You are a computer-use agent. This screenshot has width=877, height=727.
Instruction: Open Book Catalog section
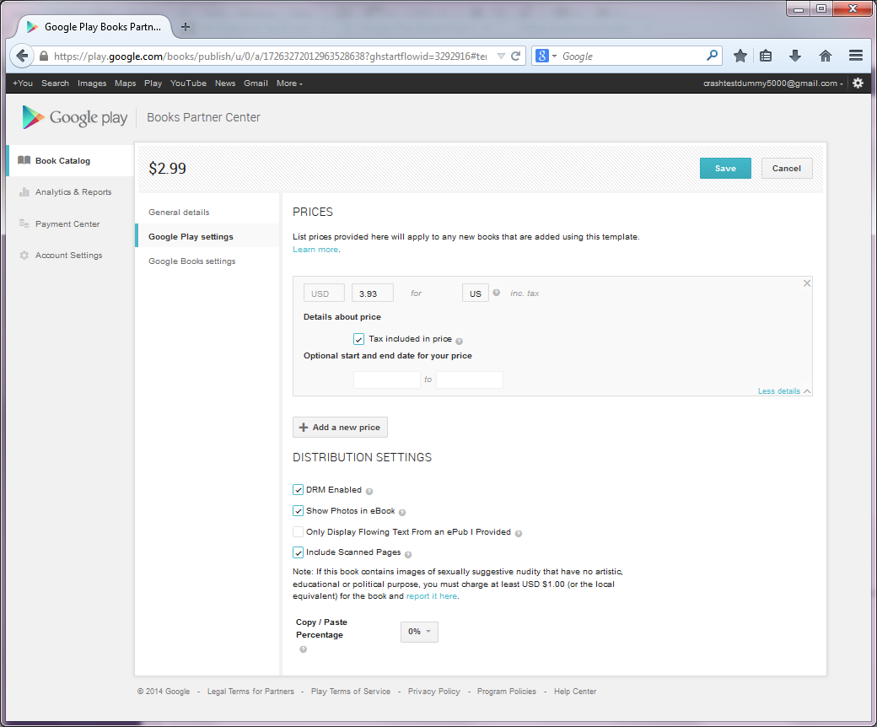[x=71, y=160]
